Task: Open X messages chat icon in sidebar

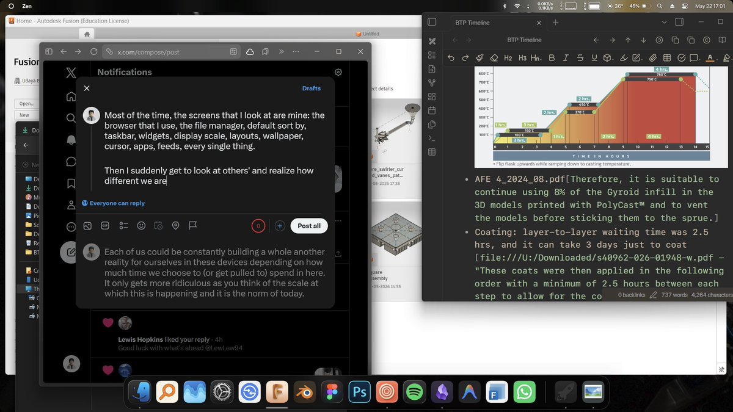Action: pos(71,162)
